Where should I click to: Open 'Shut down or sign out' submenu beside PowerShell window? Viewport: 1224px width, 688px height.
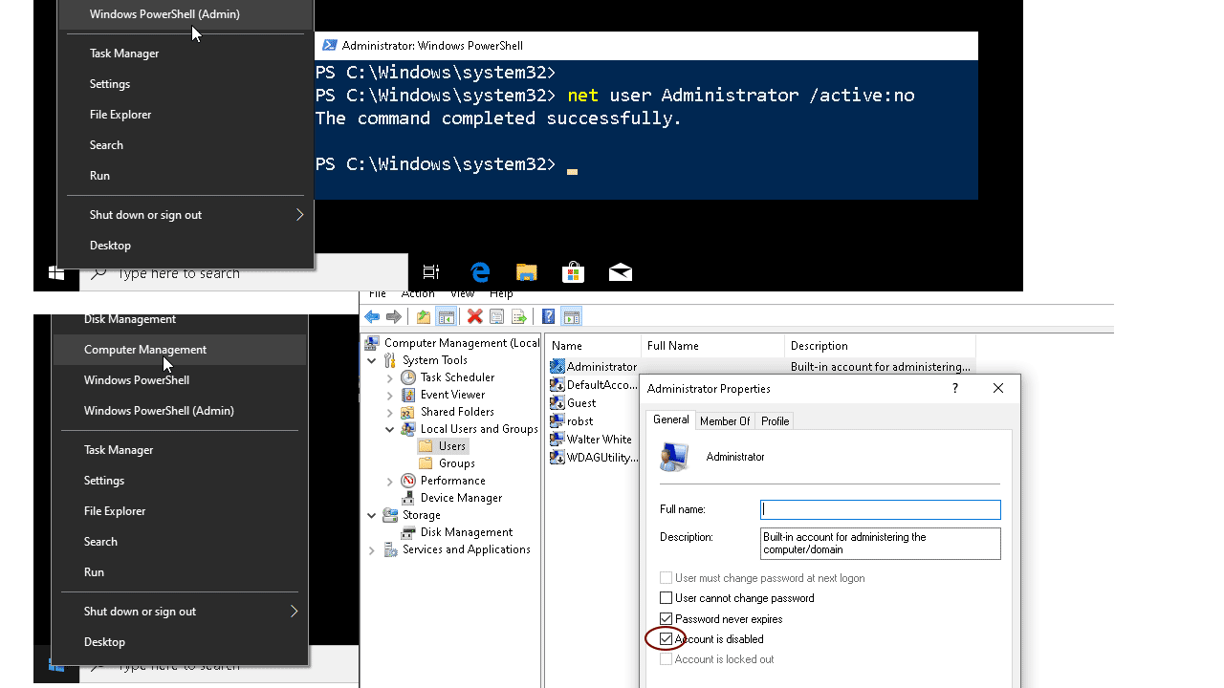[x=186, y=215]
